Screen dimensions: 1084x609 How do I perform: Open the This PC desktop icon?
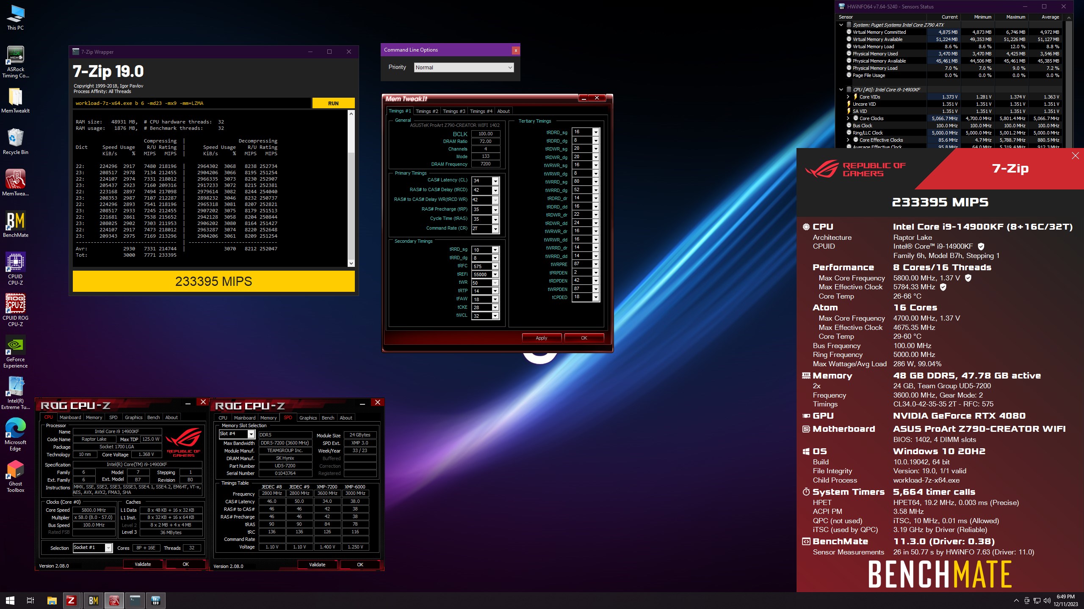tap(15, 18)
